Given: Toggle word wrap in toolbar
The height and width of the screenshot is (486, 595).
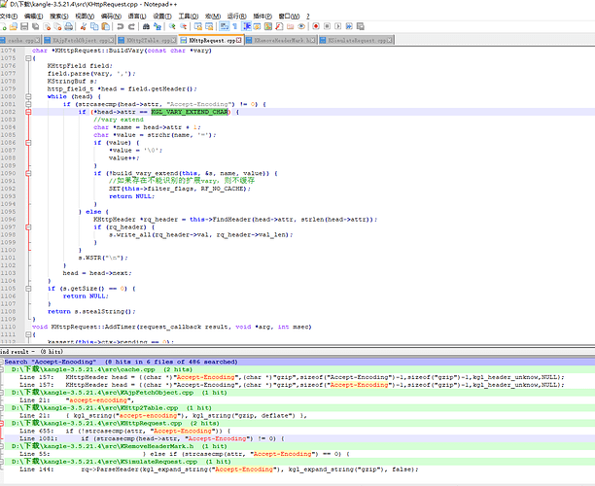Looking at the screenshot, I should click(x=224, y=26).
